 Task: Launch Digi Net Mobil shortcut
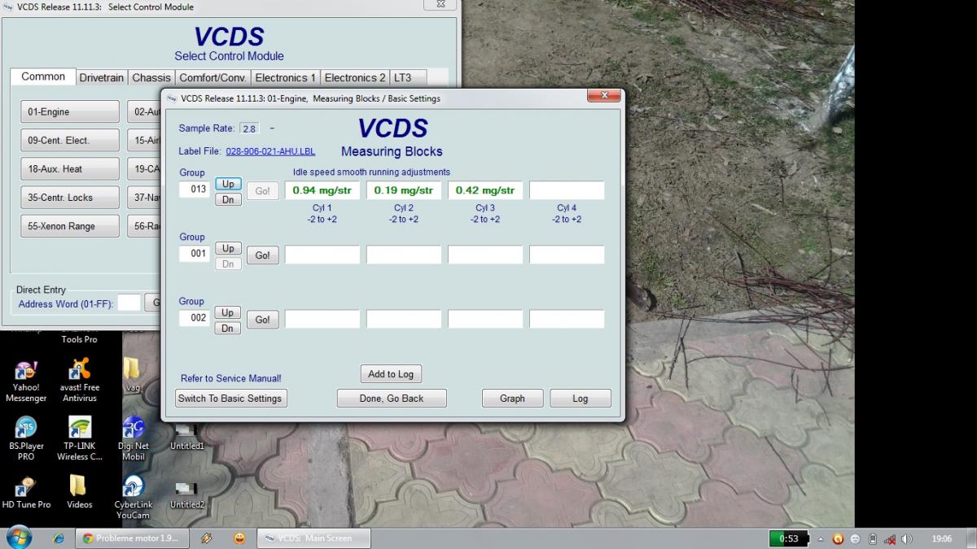tap(133, 429)
